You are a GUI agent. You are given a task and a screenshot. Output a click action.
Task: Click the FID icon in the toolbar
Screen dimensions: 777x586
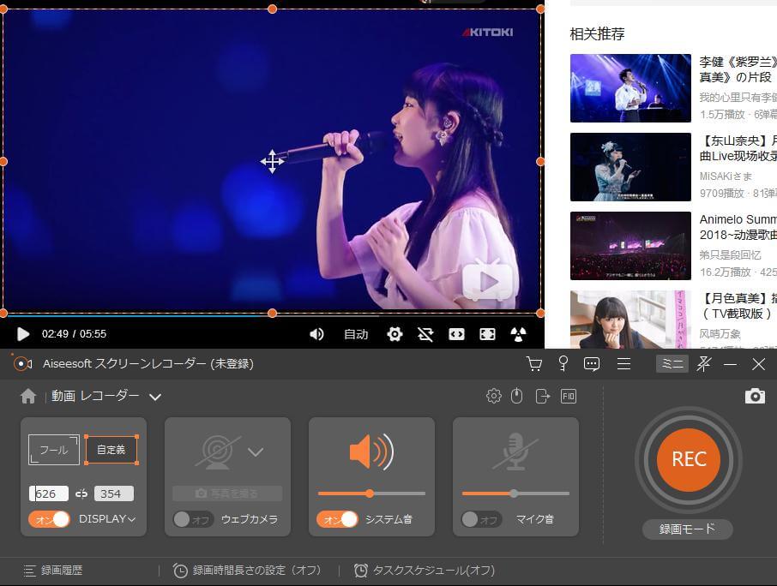568,396
